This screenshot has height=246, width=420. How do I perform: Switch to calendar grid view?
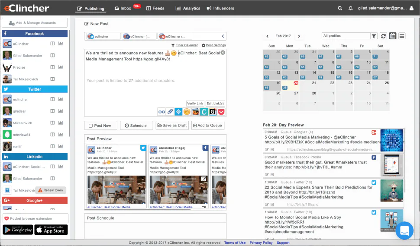393,36
